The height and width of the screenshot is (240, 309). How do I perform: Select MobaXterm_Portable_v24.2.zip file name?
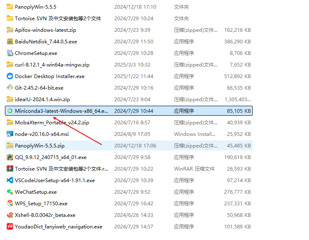pos(52,122)
